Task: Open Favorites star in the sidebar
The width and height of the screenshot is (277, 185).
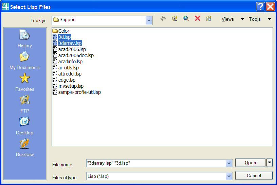Action: tap(24, 82)
